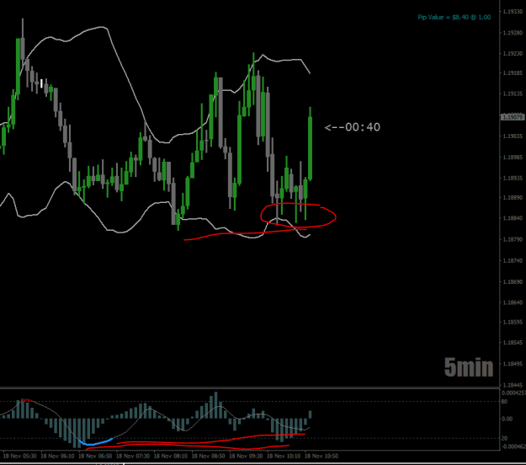Select the latest tall green candle
This screenshot has width=526, height=465.
point(311,147)
